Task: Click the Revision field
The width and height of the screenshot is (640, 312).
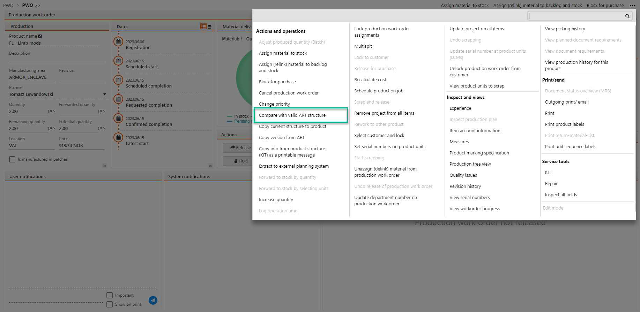Action: (x=82, y=77)
